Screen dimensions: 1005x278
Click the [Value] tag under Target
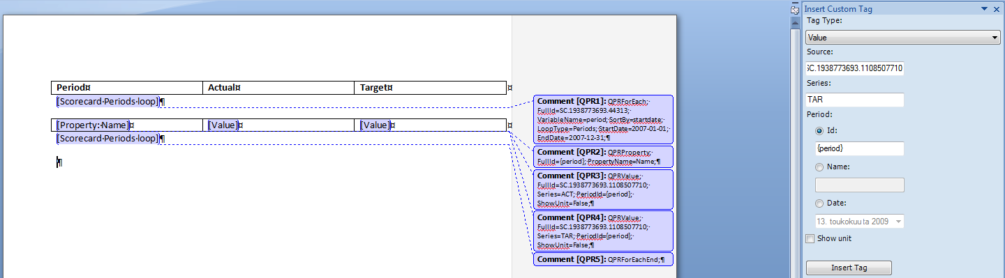[x=375, y=125]
